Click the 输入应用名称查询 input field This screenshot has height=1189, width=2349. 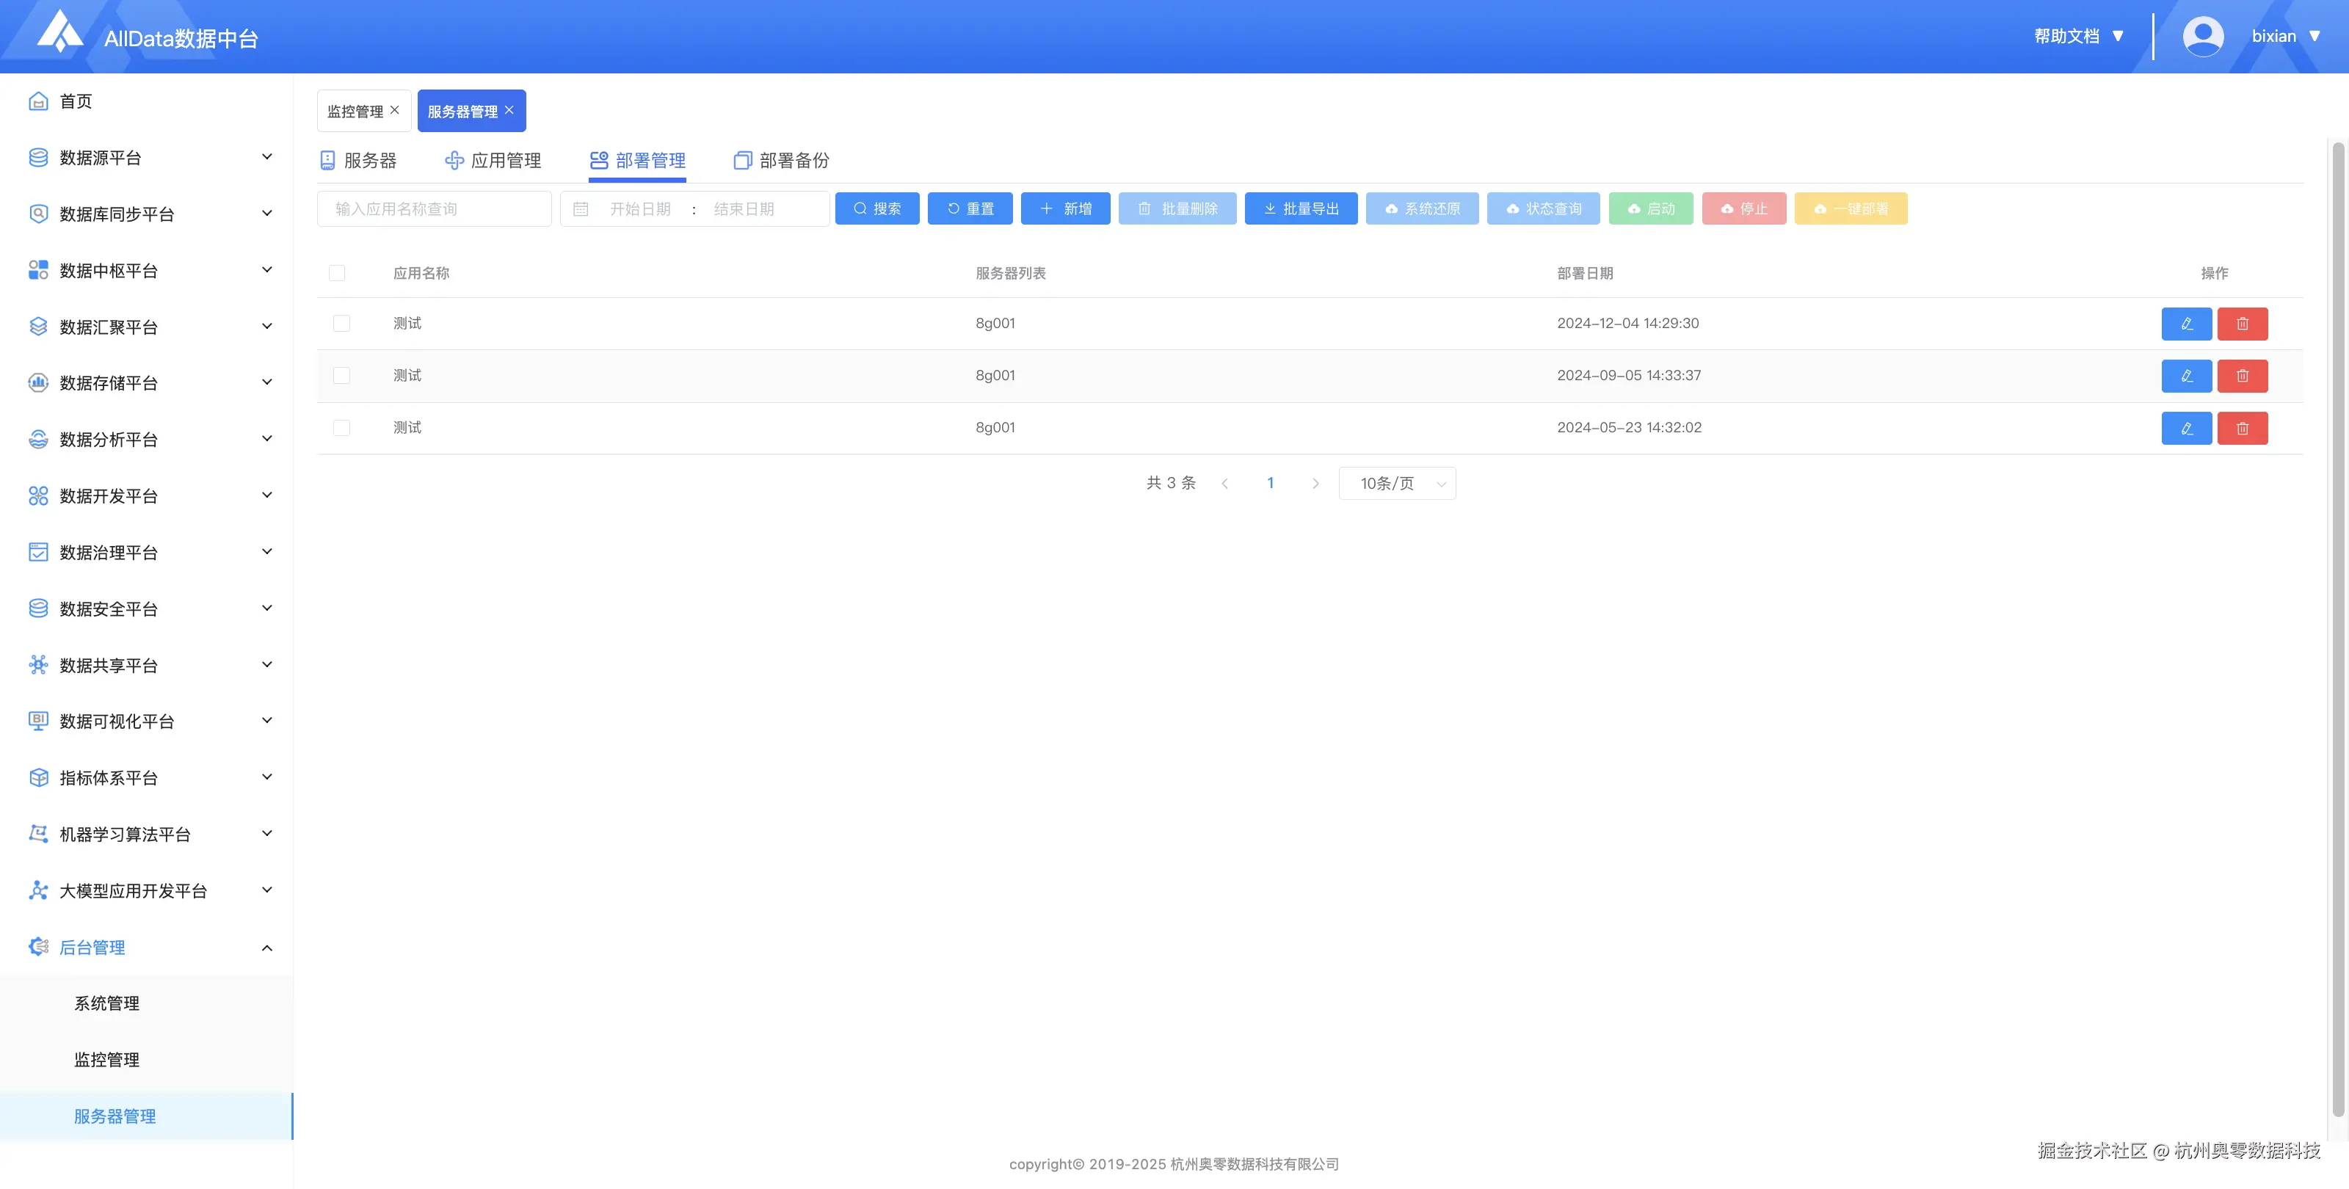434,208
